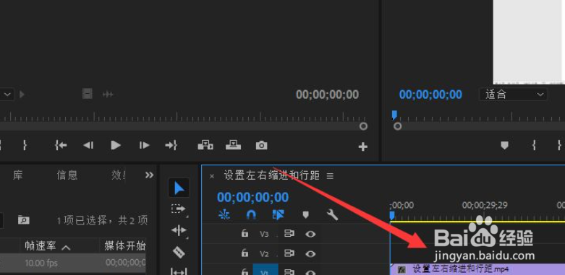This screenshot has height=275, width=565.
Task: Open sequence panel menu icon
Action: [330, 176]
